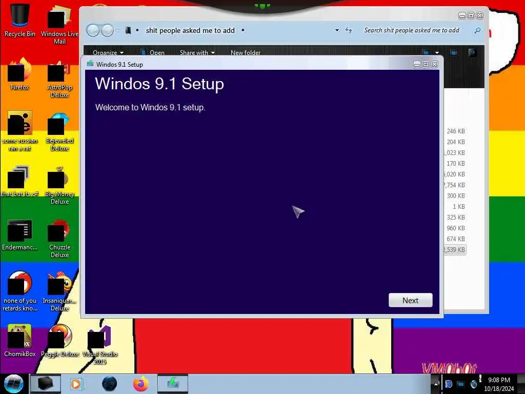
Task: Open the view options dropdown arrow
Action: 437,53
